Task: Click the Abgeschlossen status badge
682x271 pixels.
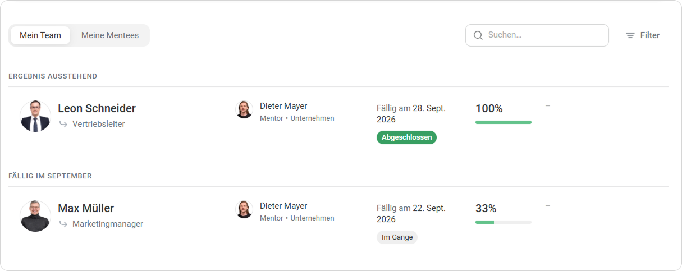Action: coord(406,137)
